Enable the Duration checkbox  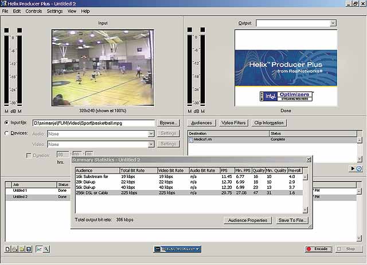click(x=29, y=156)
